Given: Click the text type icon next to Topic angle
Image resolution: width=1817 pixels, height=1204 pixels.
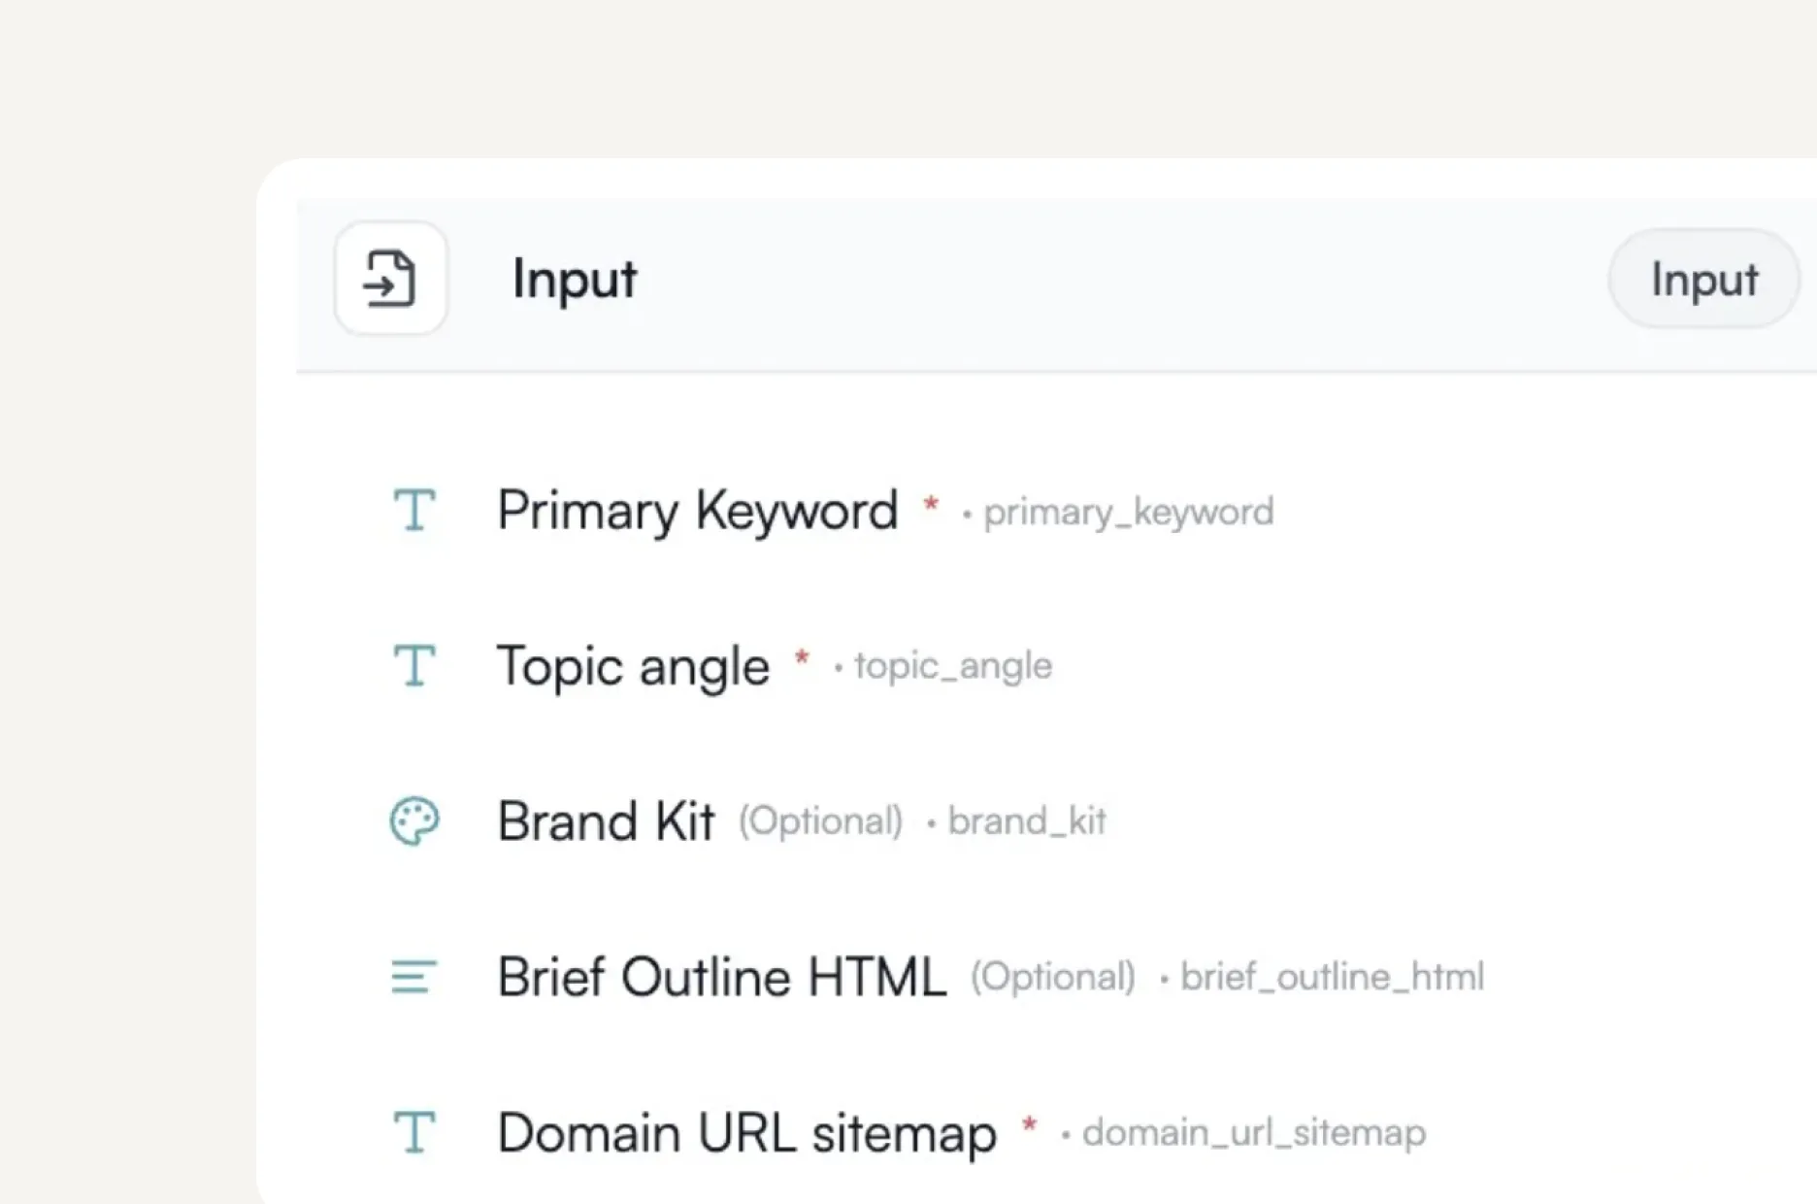Looking at the screenshot, I should [414, 666].
